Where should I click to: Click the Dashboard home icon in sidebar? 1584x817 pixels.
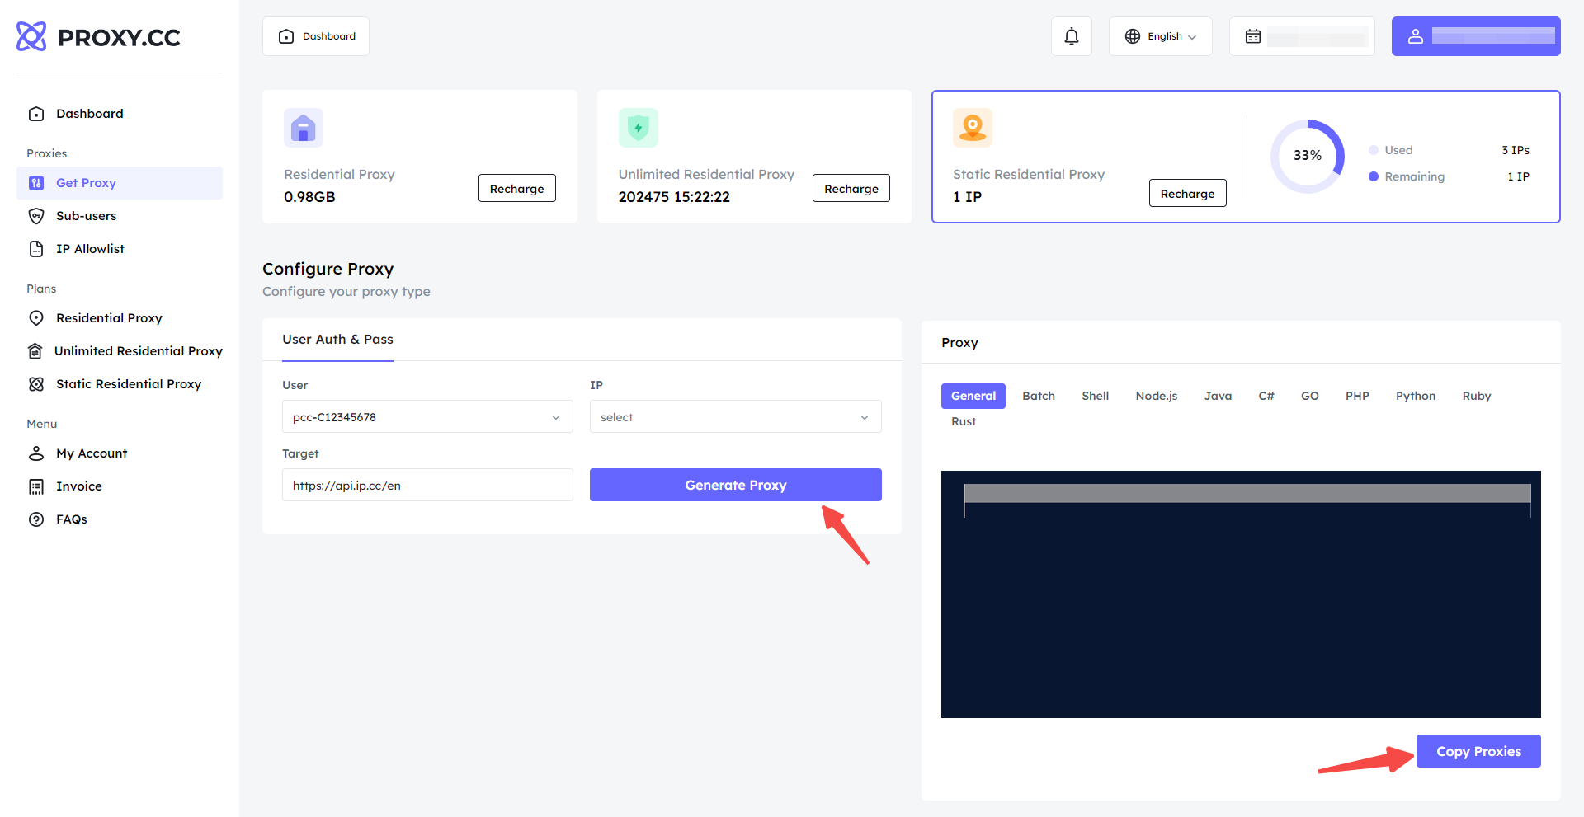click(x=36, y=114)
